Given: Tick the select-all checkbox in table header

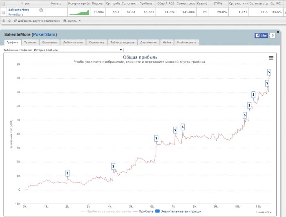Looking at the screenshot, I should coord(4,3).
